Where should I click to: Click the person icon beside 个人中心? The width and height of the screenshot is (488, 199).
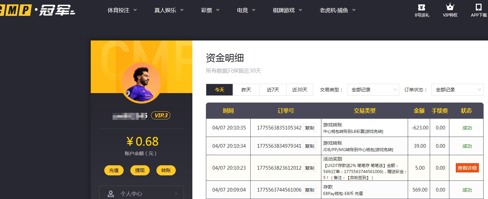(111, 193)
